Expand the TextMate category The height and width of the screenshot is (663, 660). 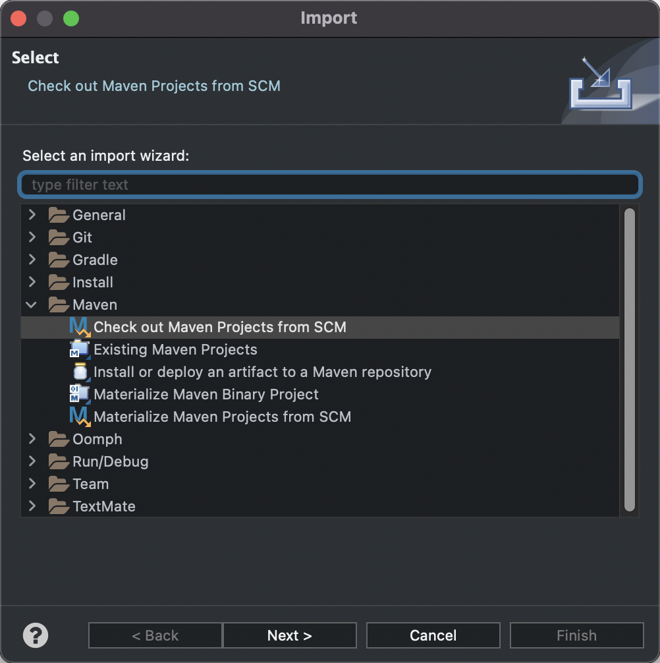(32, 506)
